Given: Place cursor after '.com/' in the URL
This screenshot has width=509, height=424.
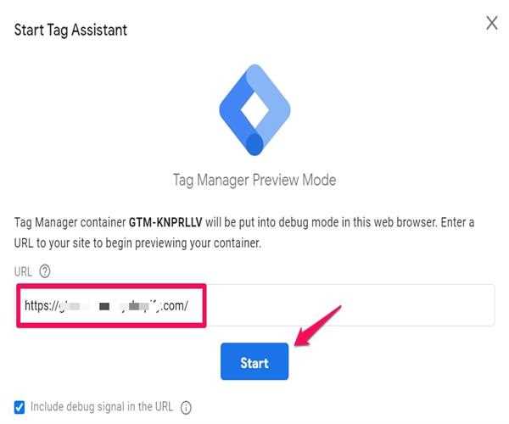Looking at the screenshot, I should (x=188, y=305).
